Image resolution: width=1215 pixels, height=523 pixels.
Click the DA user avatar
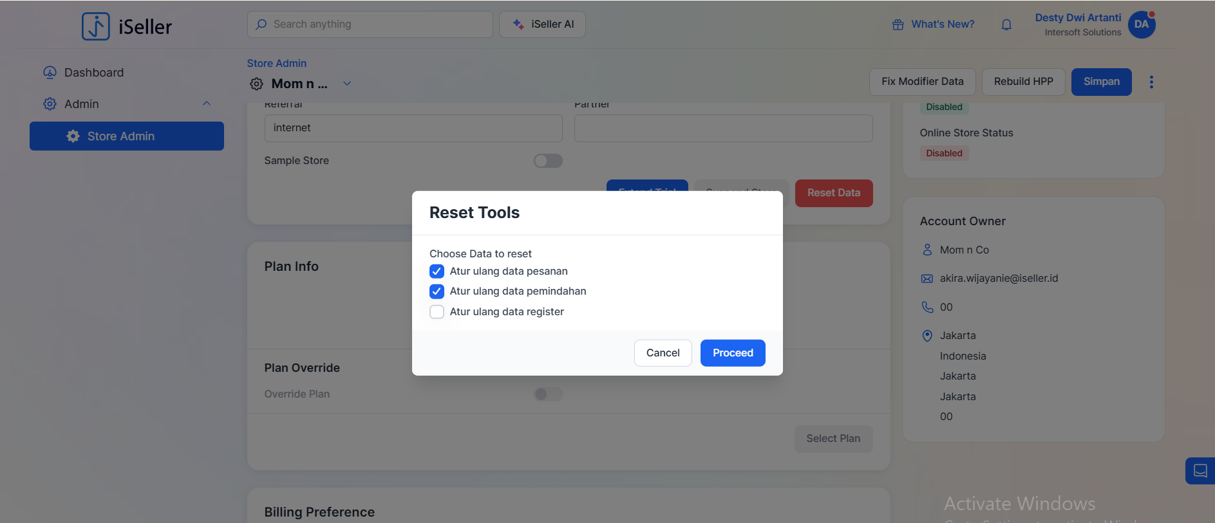[x=1142, y=24]
